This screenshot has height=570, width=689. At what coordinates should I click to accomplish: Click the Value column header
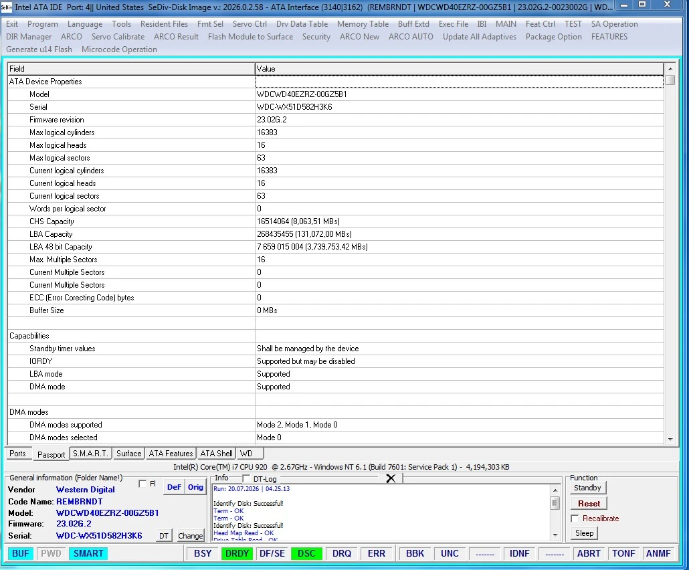point(459,69)
